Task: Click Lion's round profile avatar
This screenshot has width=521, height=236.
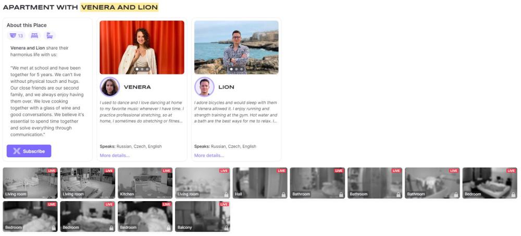Action: (x=204, y=87)
